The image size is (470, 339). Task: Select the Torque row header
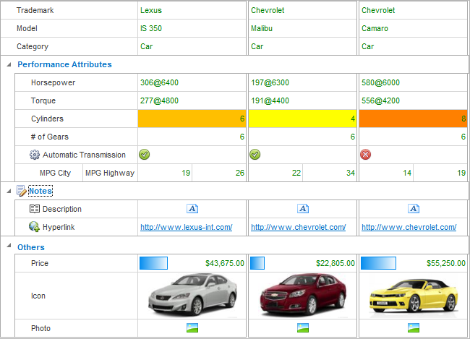pos(76,100)
